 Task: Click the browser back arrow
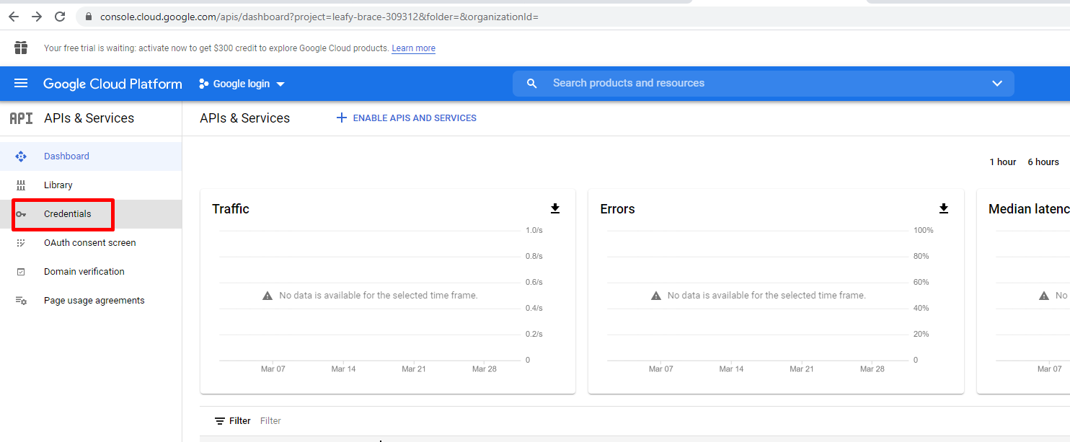coord(14,17)
